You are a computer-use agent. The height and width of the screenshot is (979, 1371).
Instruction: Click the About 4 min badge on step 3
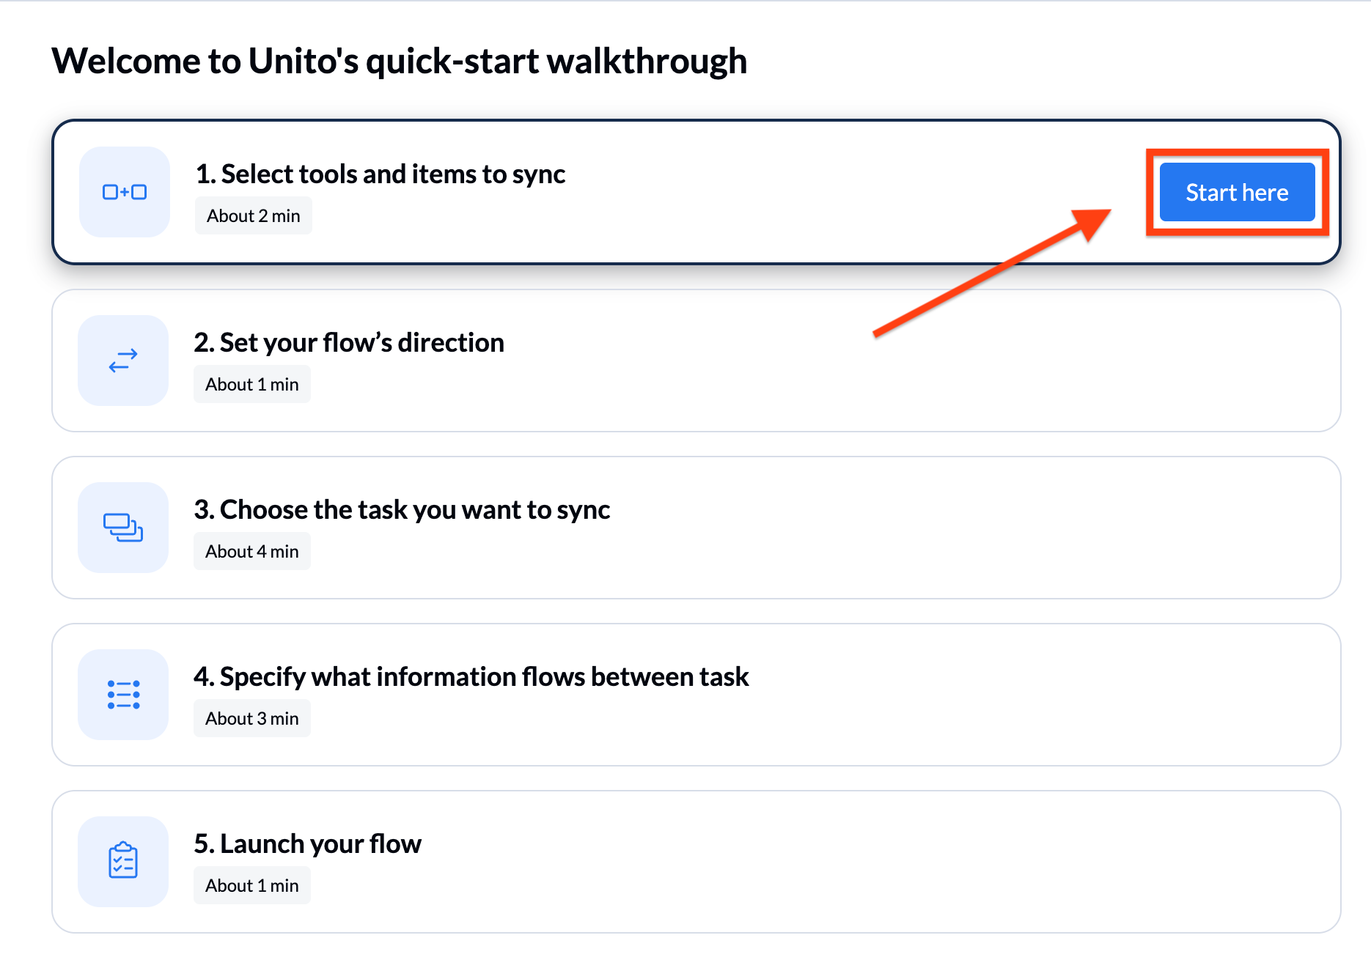point(251,550)
